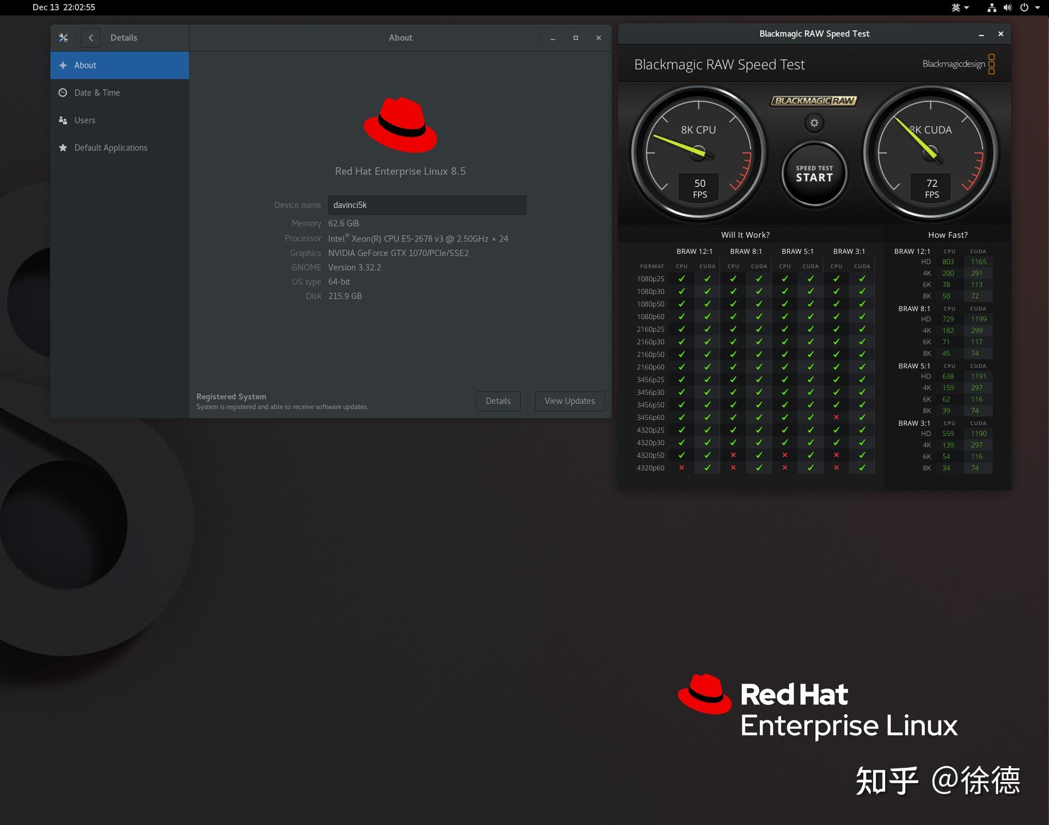Click the red X for 4320p60 BRAW 3:1 CPU

click(836, 468)
